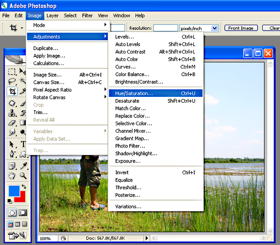Open the Crop tool preset picker arrow
This screenshot has height=245, width=280.
tap(22, 28)
